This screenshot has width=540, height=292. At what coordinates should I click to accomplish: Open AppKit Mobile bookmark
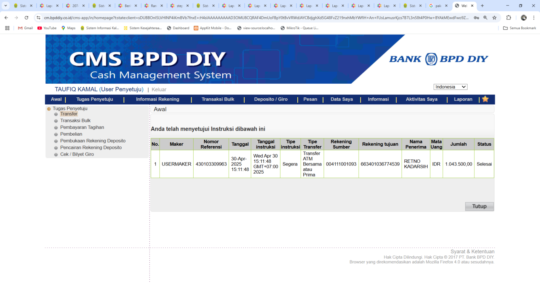point(212,28)
